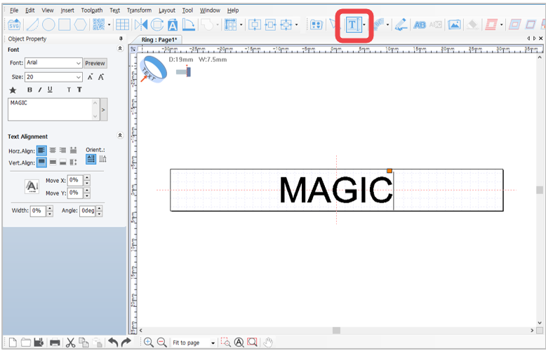Click the font Preview button
The image size is (546, 351).
tap(95, 63)
